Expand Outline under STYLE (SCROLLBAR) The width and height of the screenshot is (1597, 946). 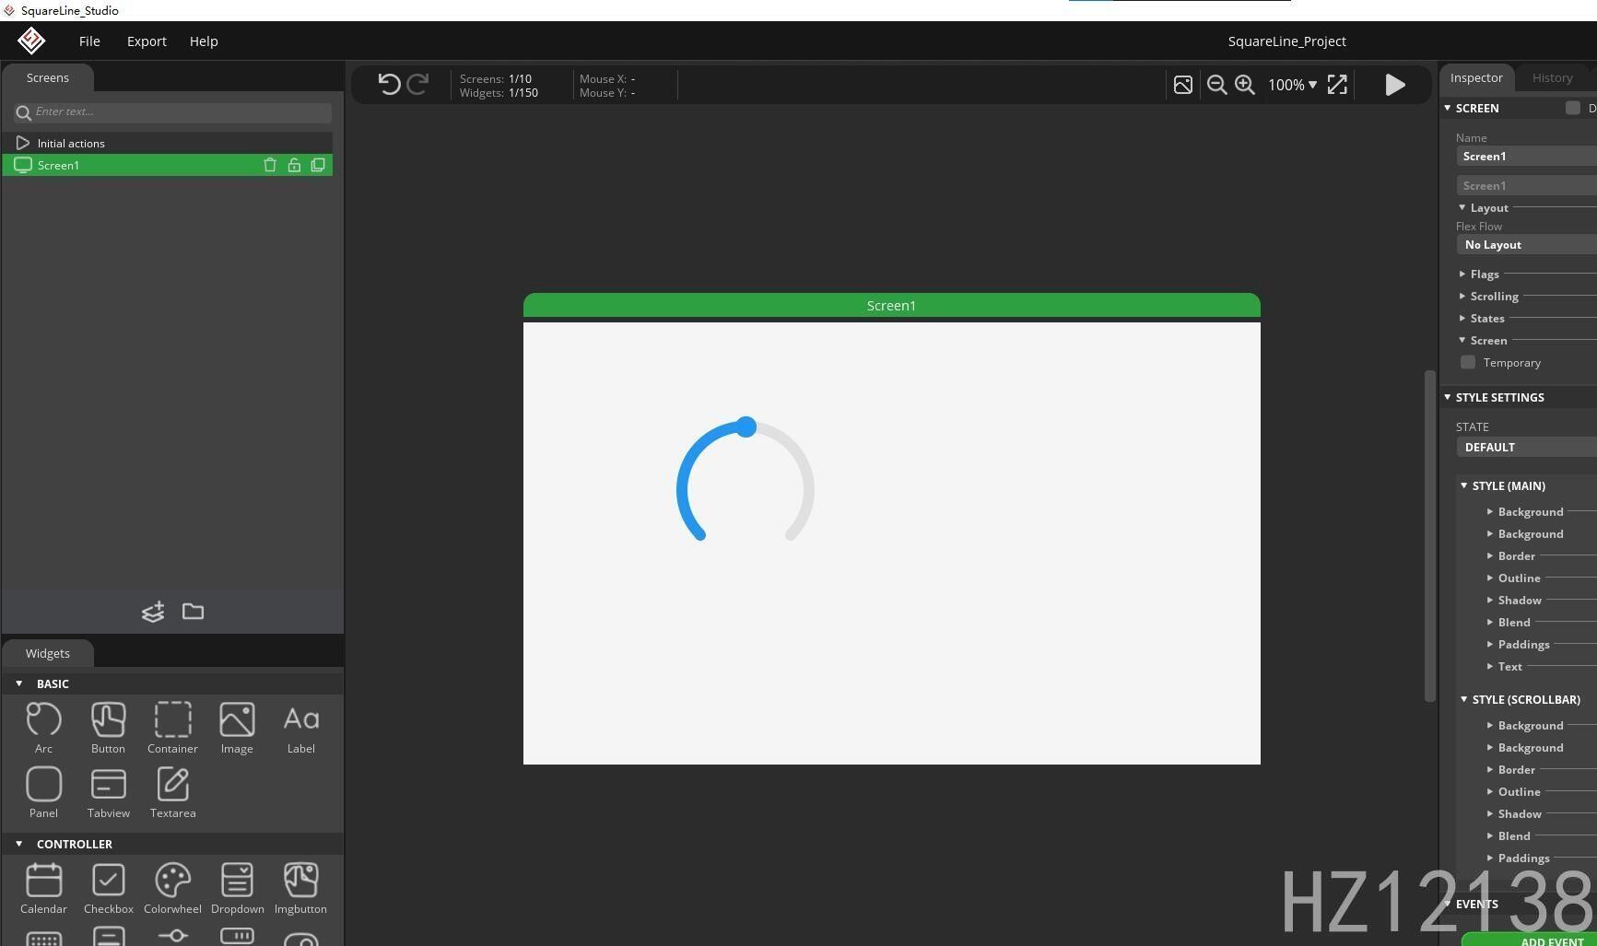pos(1490,791)
